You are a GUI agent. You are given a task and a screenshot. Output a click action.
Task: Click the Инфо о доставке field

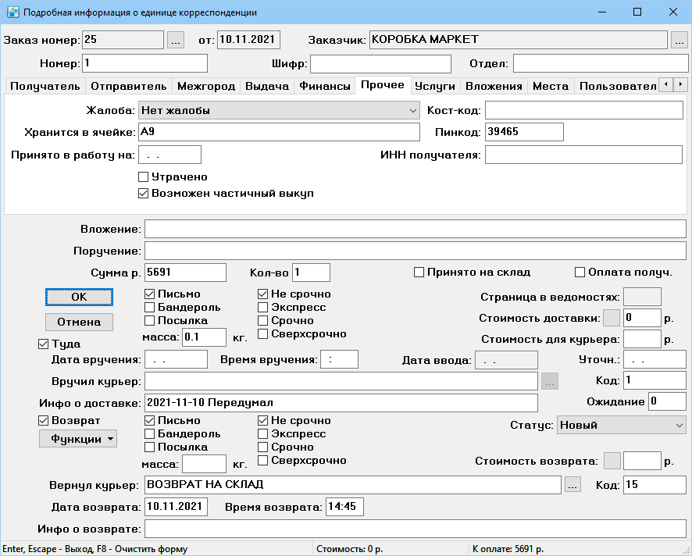click(341, 403)
